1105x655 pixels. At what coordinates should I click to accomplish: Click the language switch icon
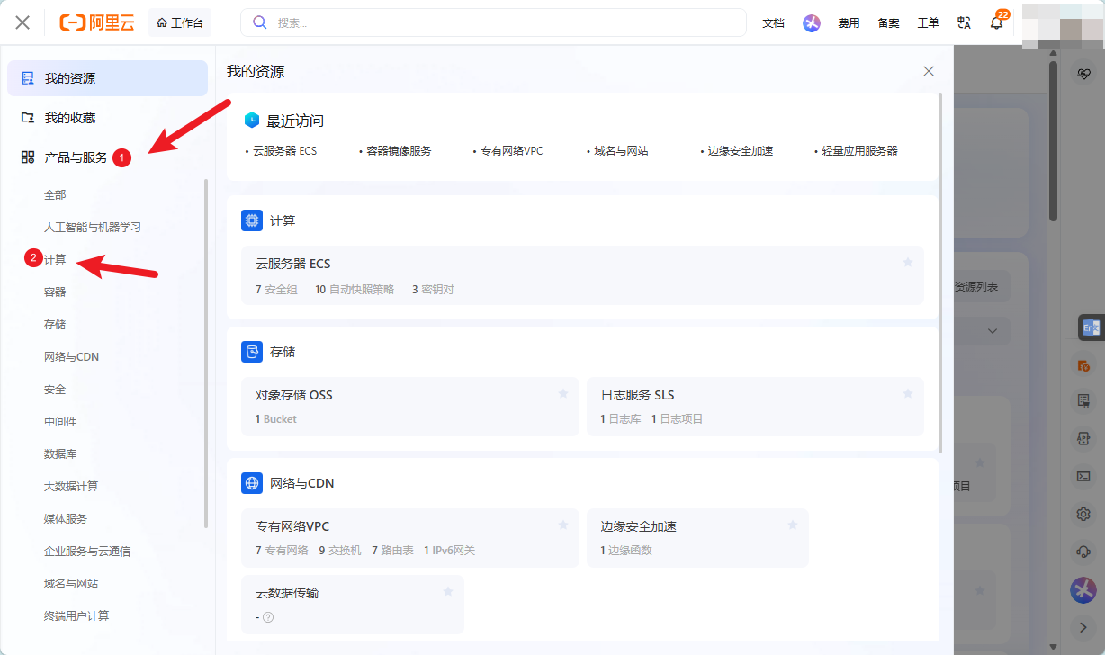[x=964, y=23]
